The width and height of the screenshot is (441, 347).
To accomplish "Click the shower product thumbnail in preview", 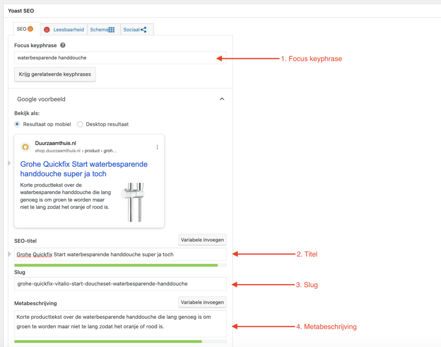I will (x=134, y=202).
